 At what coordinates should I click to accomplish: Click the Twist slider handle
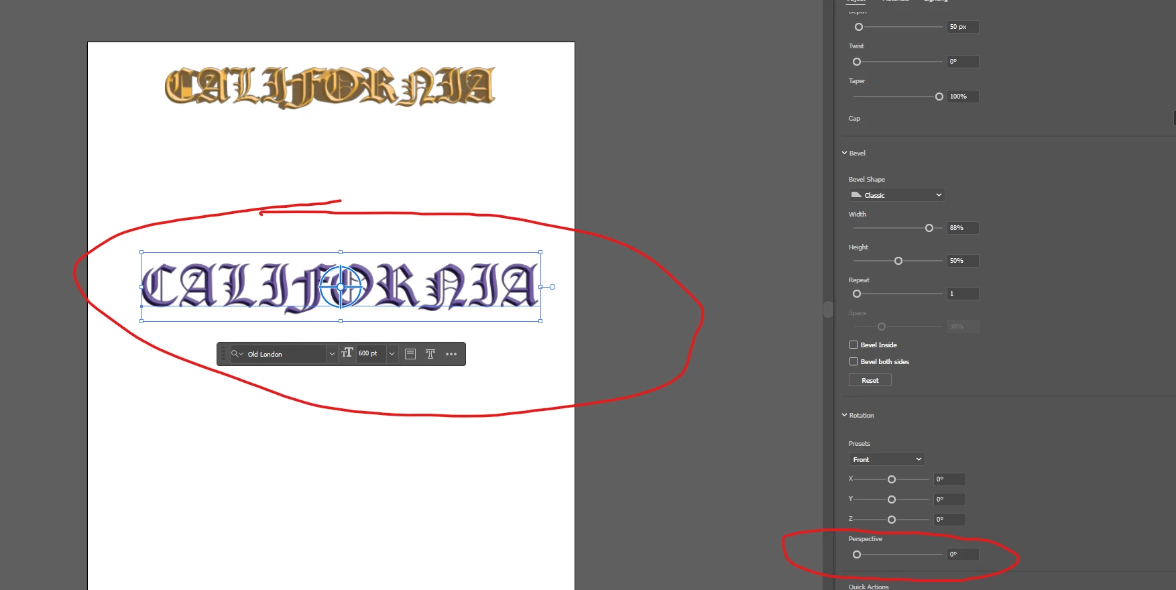[857, 62]
